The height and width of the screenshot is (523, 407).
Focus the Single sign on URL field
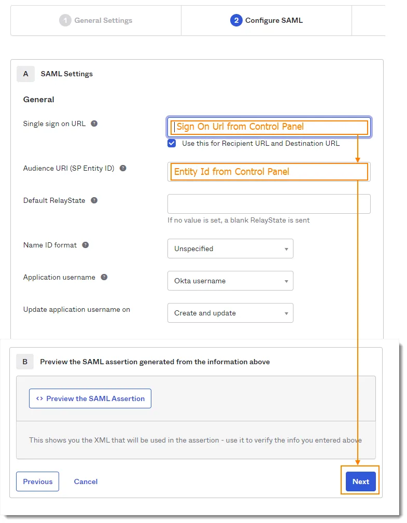269,127
